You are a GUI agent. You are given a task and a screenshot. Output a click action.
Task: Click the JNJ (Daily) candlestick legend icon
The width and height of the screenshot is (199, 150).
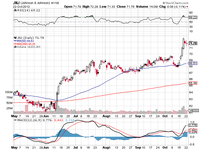coord(15,37)
